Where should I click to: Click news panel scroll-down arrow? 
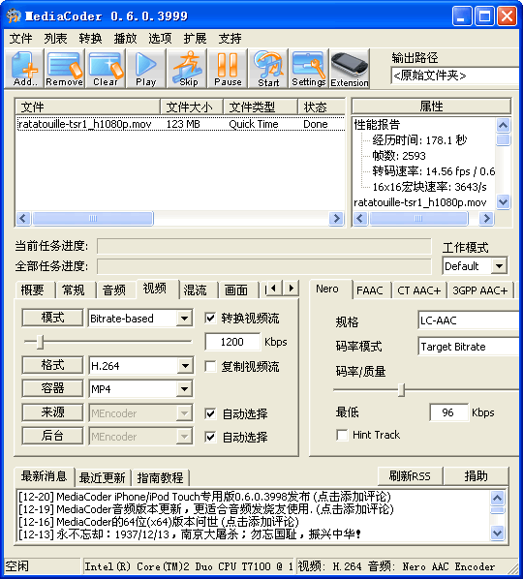pyautogui.click(x=497, y=533)
